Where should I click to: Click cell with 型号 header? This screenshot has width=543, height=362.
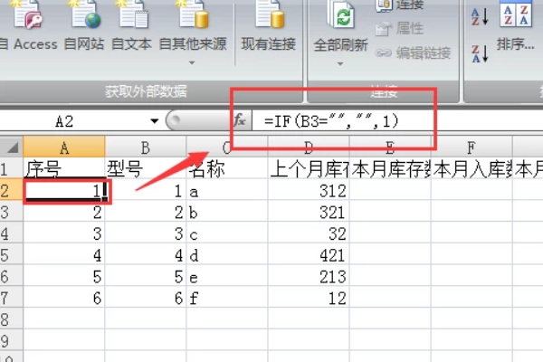(x=146, y=169)
